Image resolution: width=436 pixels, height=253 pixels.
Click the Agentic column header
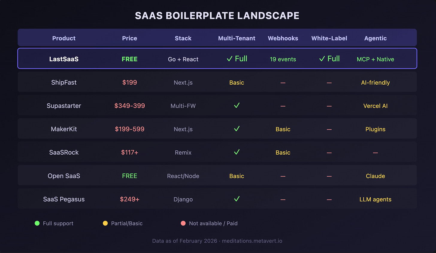(375, 38)
